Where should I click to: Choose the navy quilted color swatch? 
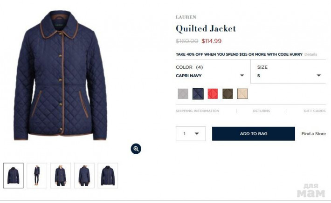pyautogui.click(x=198, y=94)
